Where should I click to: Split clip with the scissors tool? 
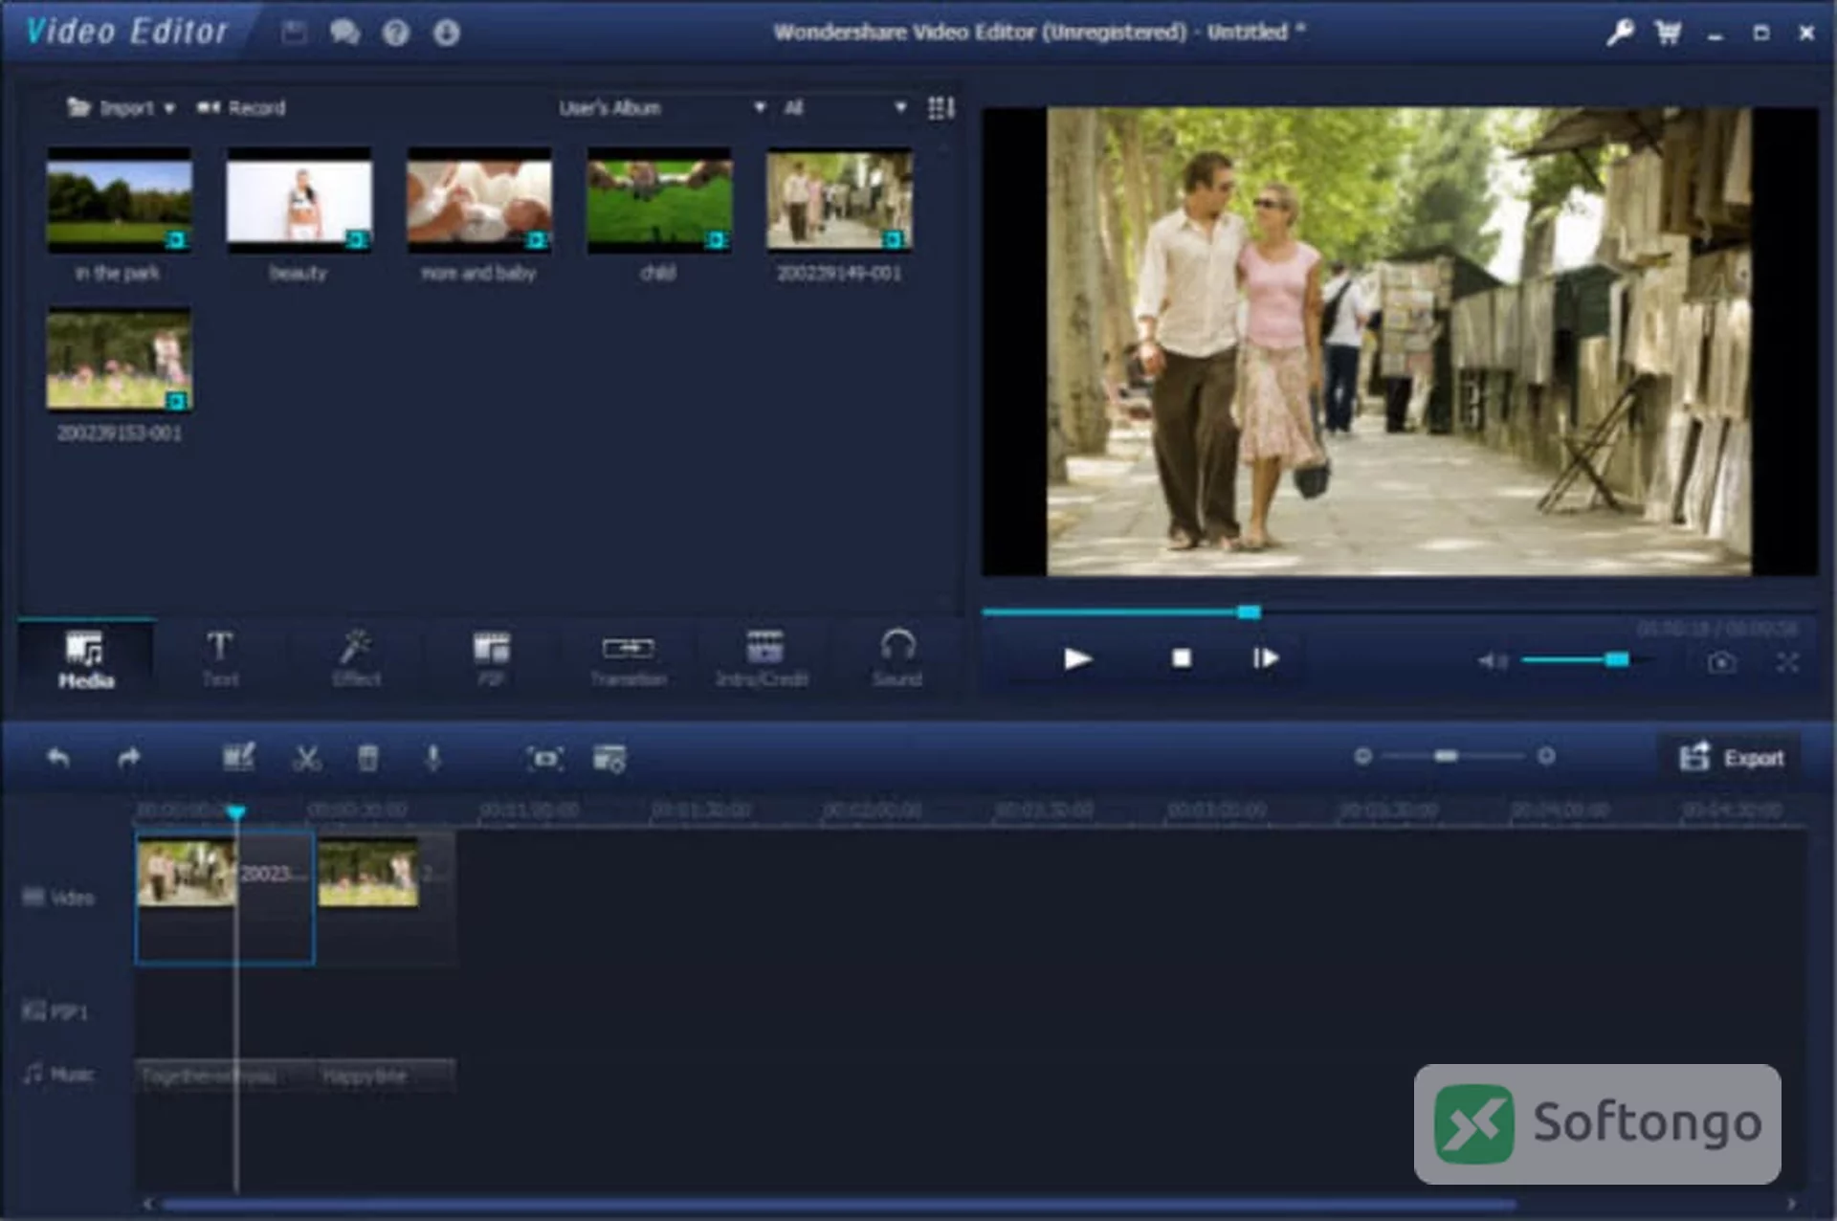[306, 758]
